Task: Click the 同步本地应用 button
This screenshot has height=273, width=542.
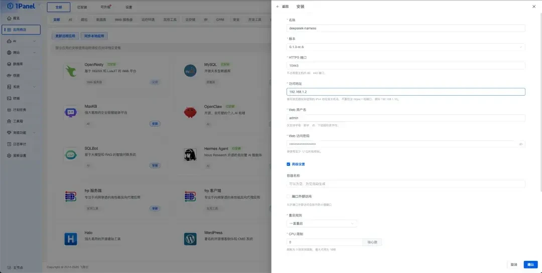Action: pos(94,36)
